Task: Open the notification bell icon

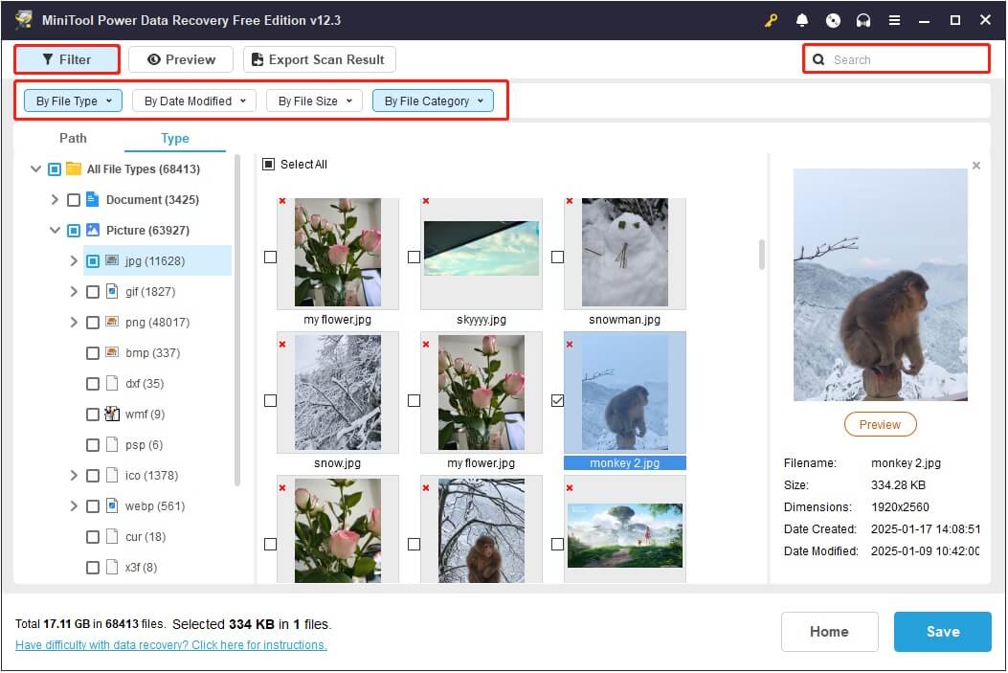Action: (x=801, y=20)
